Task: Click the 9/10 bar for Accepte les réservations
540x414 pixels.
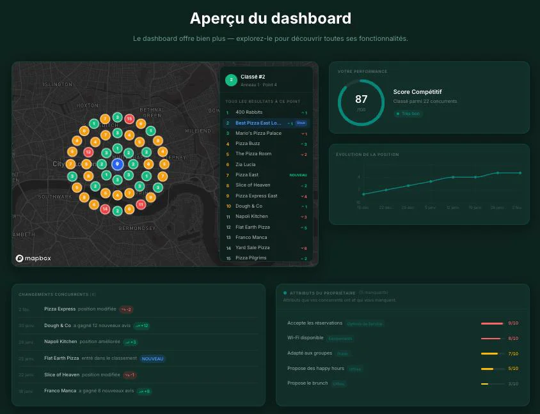Action: click(493, 323)
